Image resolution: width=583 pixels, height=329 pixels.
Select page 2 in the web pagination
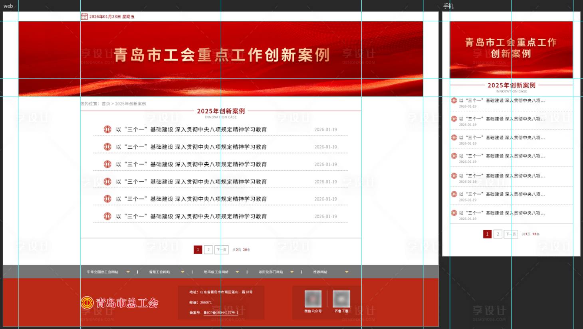click(208, 249)
